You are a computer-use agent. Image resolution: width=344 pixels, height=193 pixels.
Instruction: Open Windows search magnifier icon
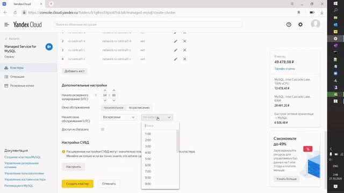click(x=335, y=10)
